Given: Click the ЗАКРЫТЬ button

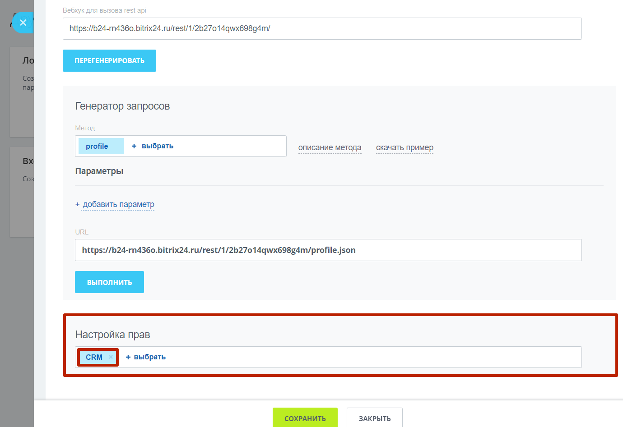Looking at the screenshot, I should pyautogui.click(x=375, y=418).
